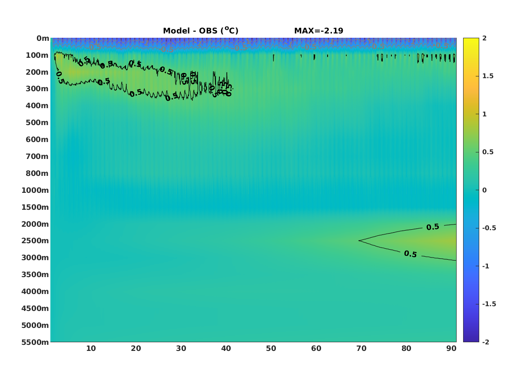The width and height of the screenshot is (507, 380).
Task: Click the x-axis tick label '60'
Action: (x=316, y=348)
